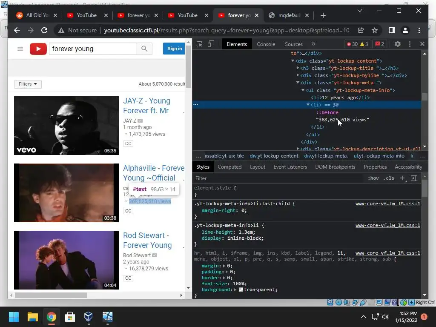Open the Properties tab

375,167
